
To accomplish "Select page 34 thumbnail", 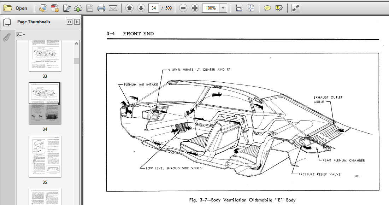I will 45,103.
